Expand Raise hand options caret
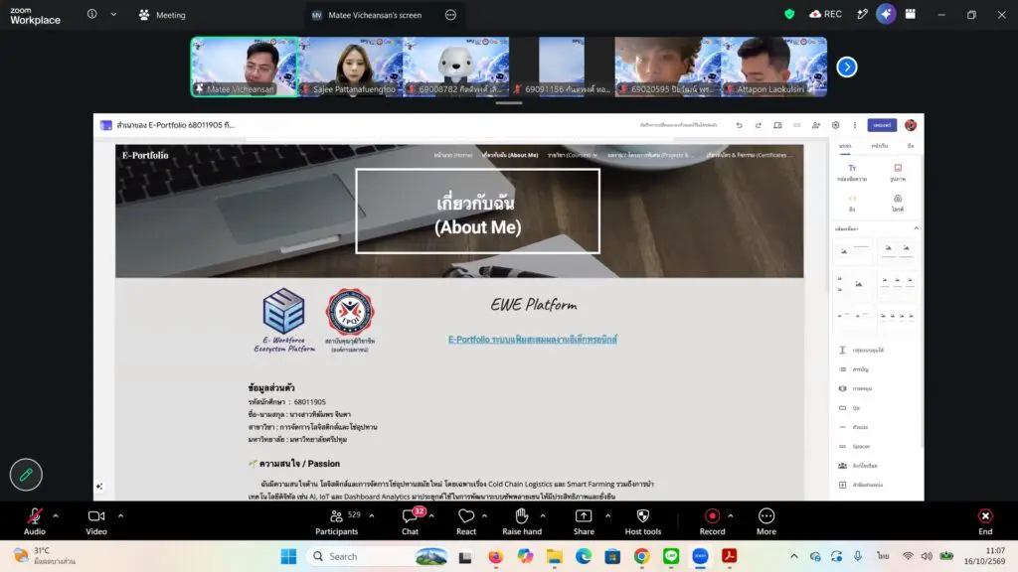 point(543,516)
